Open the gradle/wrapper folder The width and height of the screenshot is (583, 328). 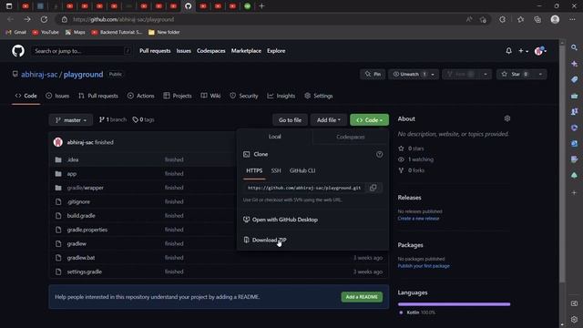(x=85, y=188)
